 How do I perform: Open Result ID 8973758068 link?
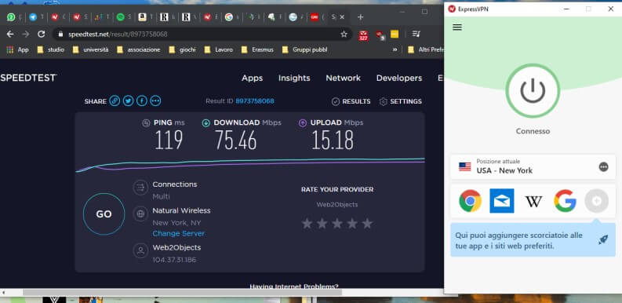click(255, 101)
